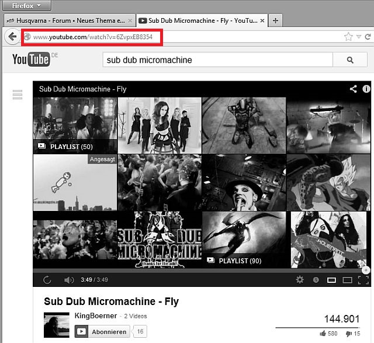Bookmark this page with the star icon
This screenshot has width=374, height=343.
point(348,37)
